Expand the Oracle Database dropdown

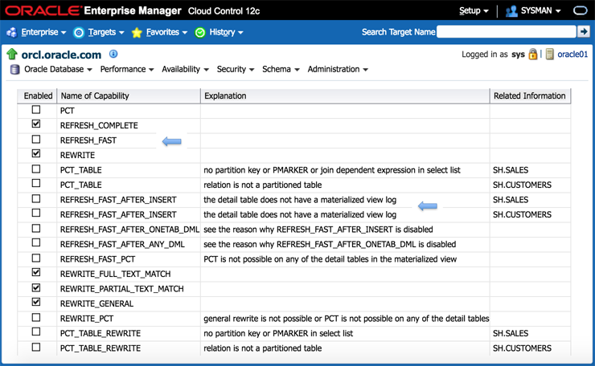(x=58, y=70)
